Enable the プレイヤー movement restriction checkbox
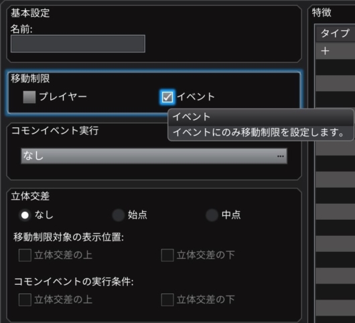Viewport: 355px width, 323px height. click(29, 97)
